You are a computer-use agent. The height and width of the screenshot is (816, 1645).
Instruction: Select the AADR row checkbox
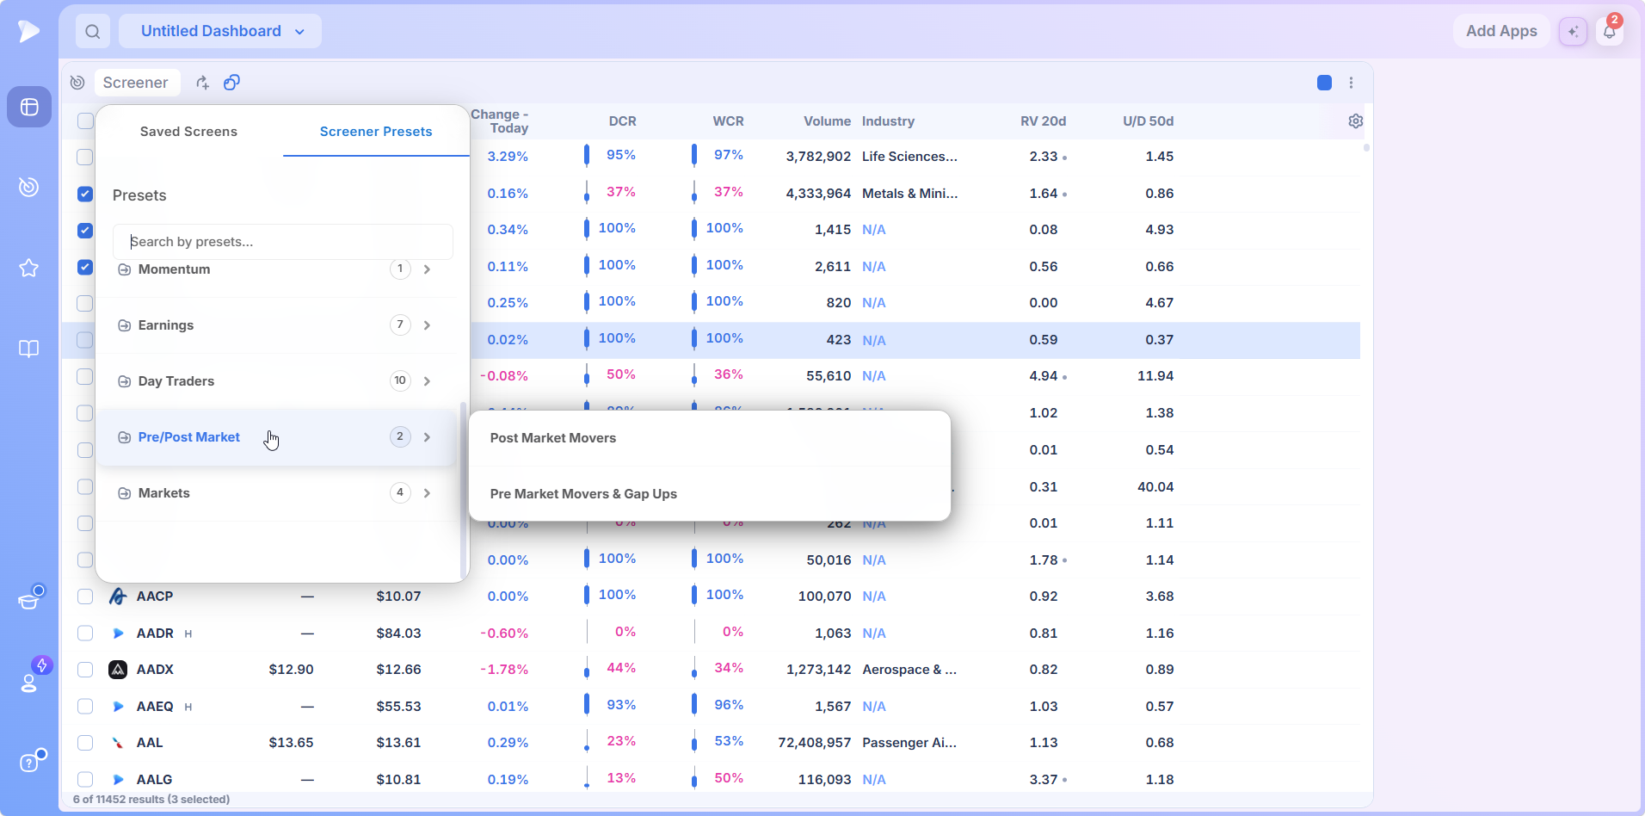(84, 634)
